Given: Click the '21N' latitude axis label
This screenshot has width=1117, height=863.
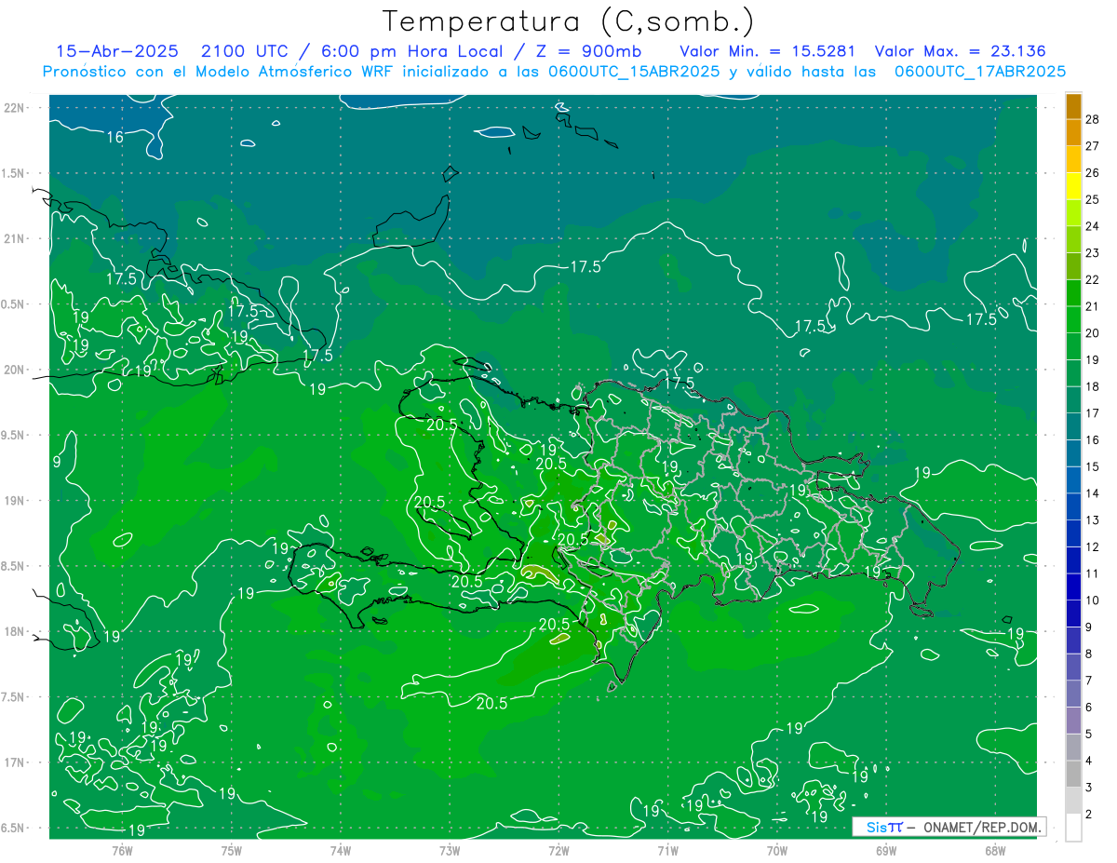Looking at the screenshot, I should (x=16, y=238).
